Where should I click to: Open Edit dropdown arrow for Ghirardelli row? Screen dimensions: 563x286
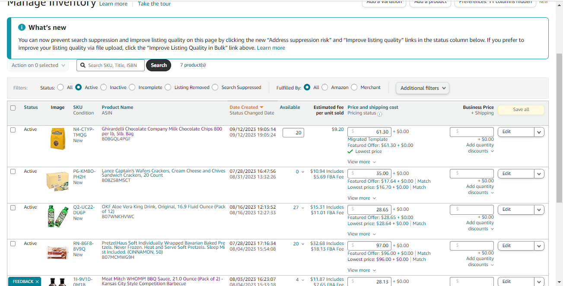click(x=539, y=132)
